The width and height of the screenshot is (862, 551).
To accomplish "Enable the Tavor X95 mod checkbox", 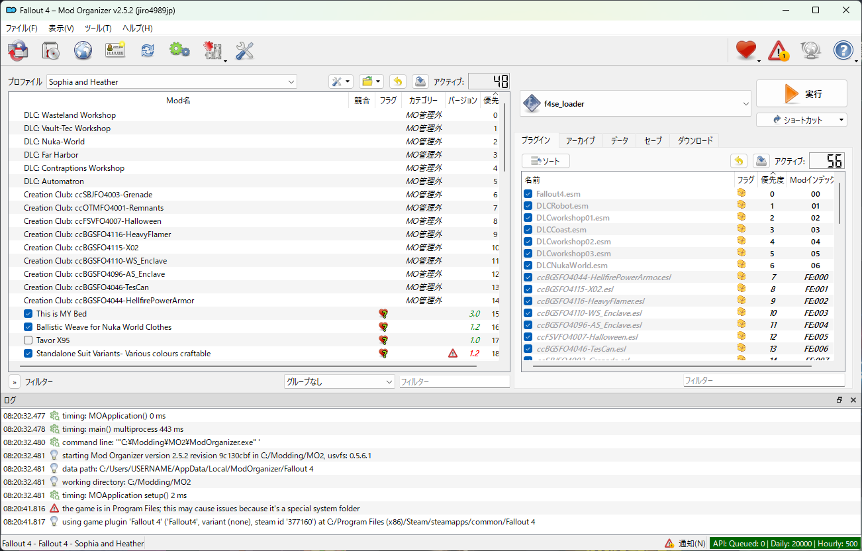I will point(28,340).
